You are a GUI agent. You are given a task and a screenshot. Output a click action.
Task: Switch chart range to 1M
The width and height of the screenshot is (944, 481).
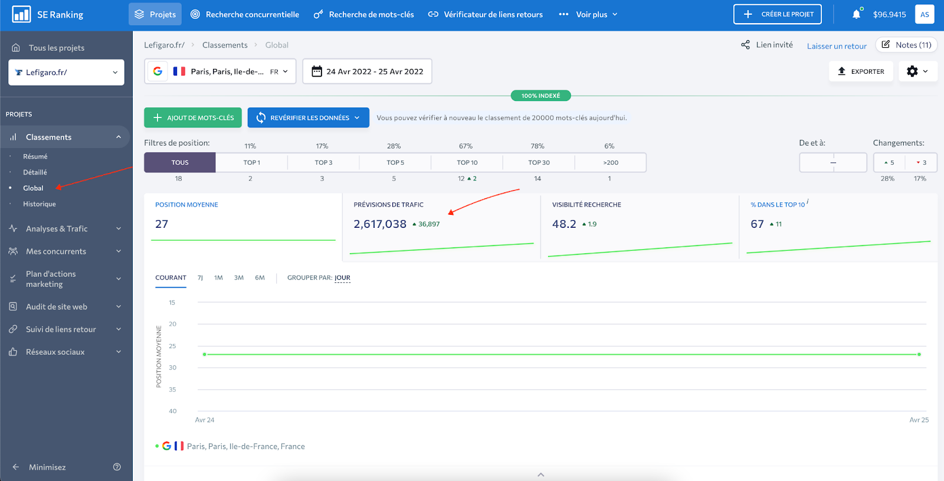pos(218,278)
